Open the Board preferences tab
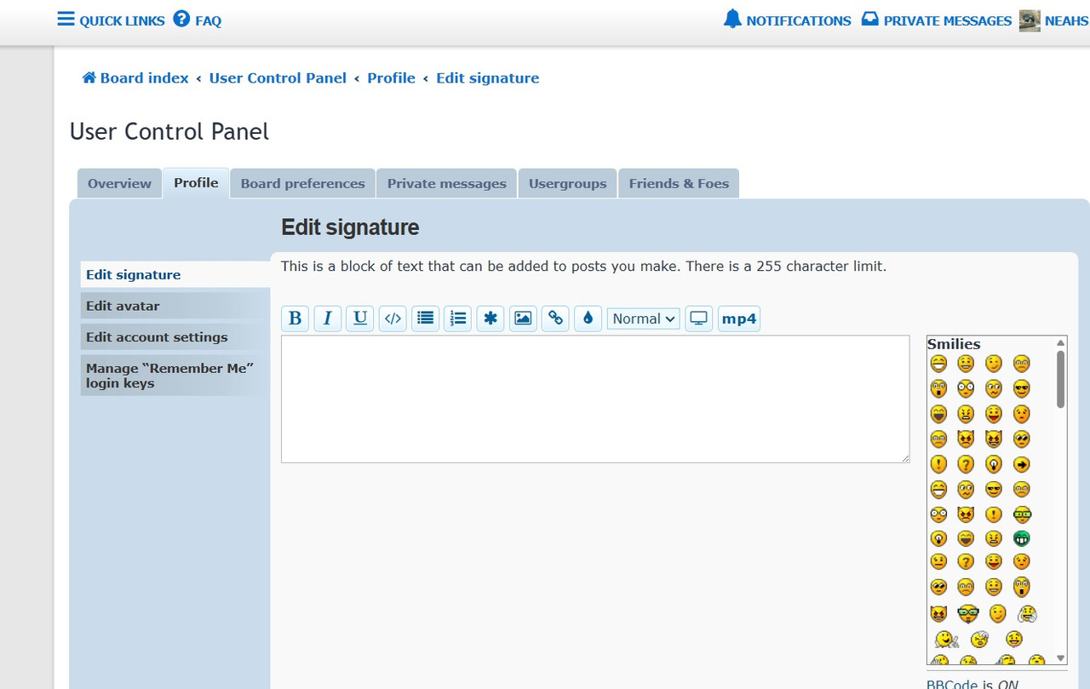This screenshot has width=1090, height=689. click(303, 183)
